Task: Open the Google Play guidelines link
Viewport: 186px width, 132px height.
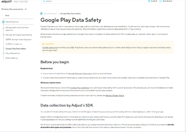Action: pos(80,88)
